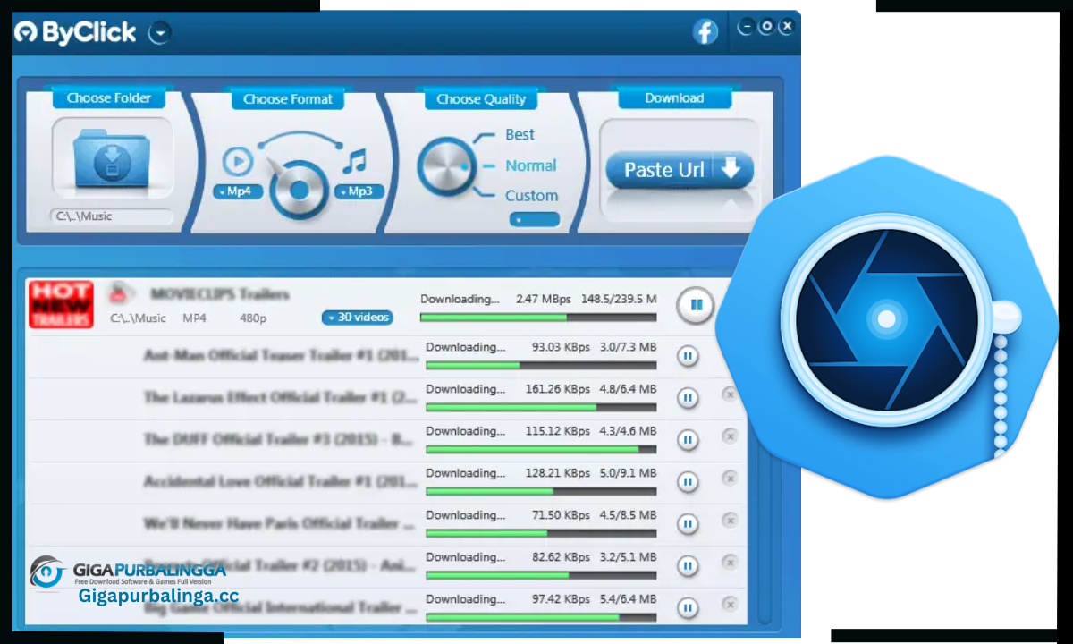Cancel We'll Never Have Paris trailer download
Viewport: 1073px width, 644px height.
(x=730, y=520)
